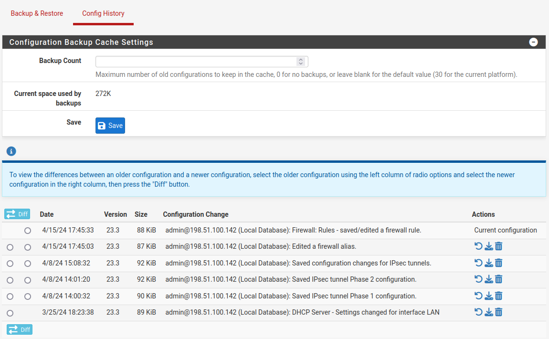Select older radio for the 3/25/24 18:23:38 config

pos(10,313)
